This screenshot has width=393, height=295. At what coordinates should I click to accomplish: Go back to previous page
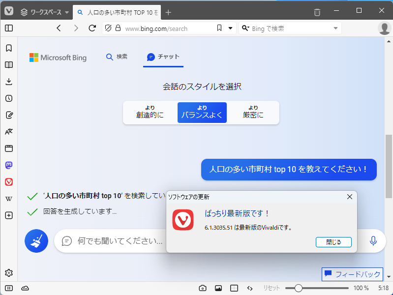tap(59, 28)
